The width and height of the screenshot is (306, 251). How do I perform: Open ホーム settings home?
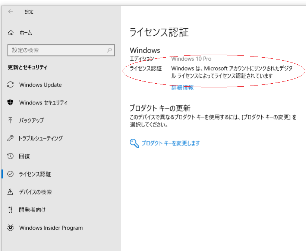click(x=26, y=32)
